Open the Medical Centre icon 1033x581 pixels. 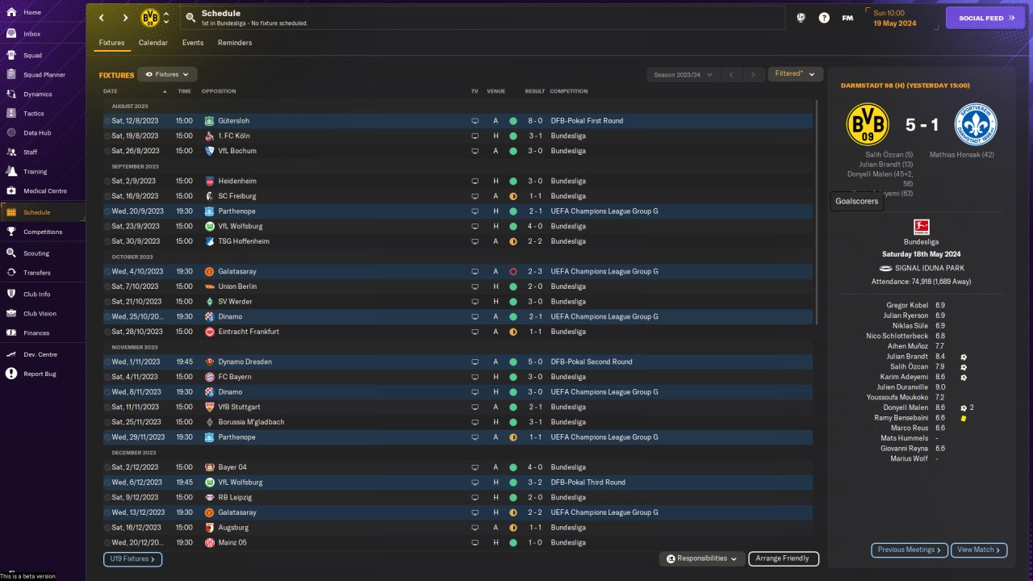click(x=11, y=191)
